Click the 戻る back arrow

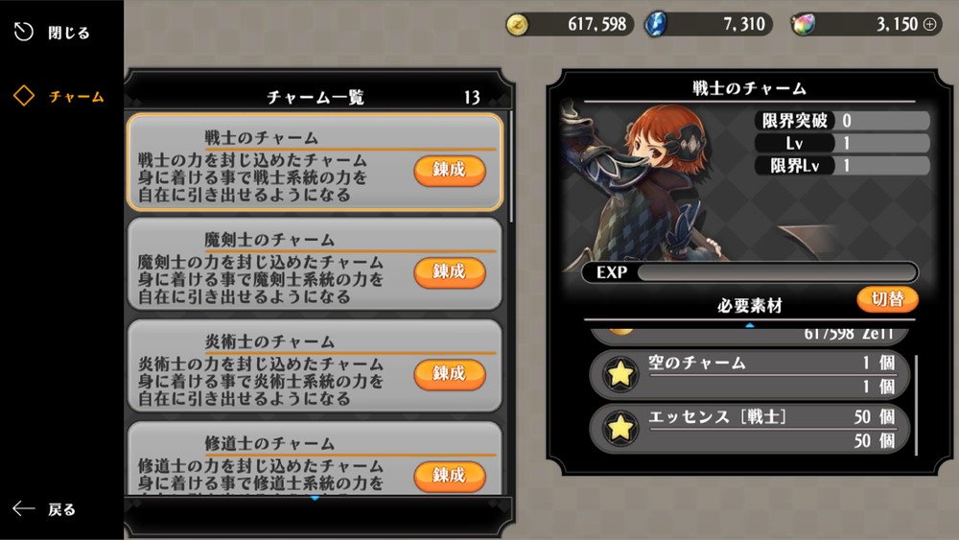[24, 508]
